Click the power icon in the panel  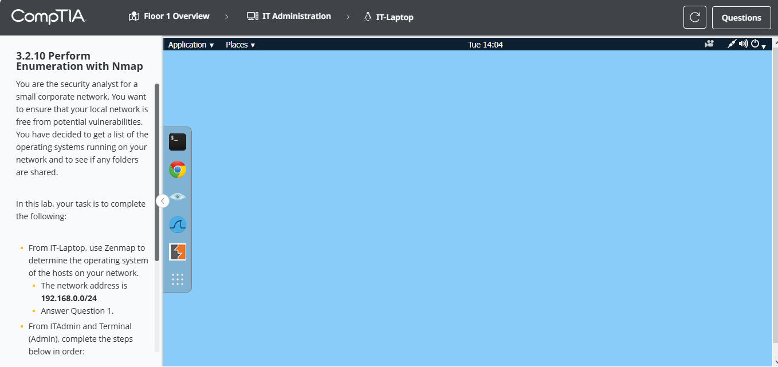(755, 44)
